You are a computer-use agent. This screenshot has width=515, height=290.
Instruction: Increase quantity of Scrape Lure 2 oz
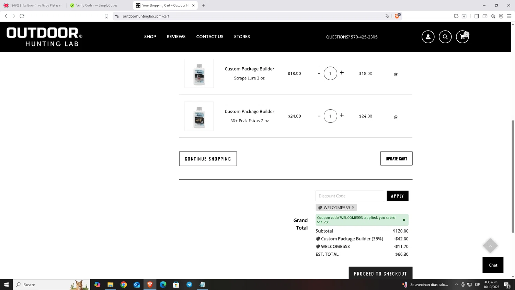[342, 73]
